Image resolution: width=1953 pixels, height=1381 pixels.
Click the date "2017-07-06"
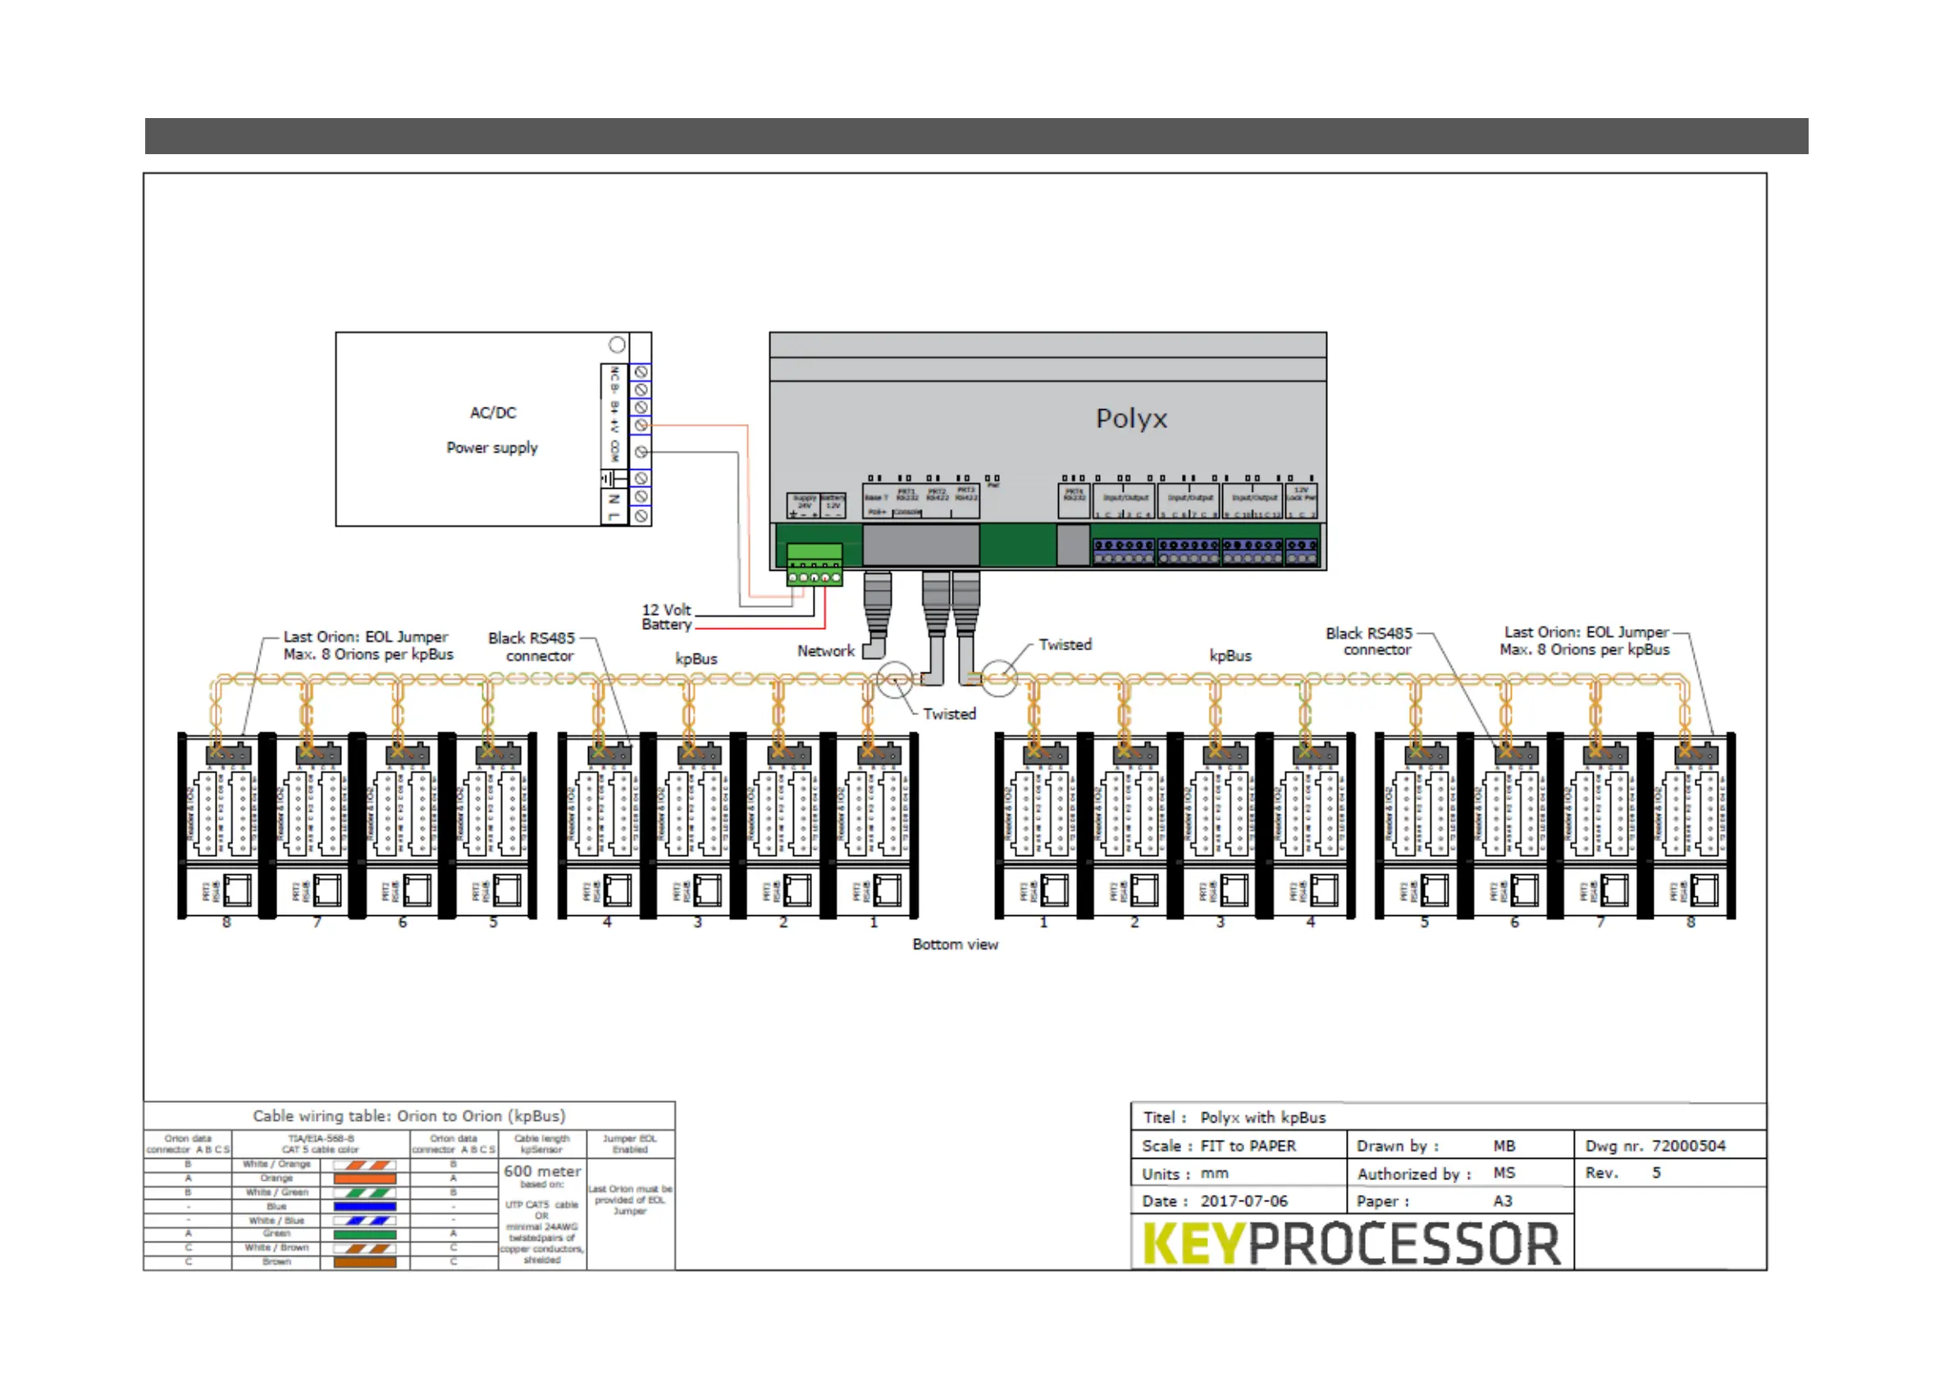click(x=1243, y=1201)
